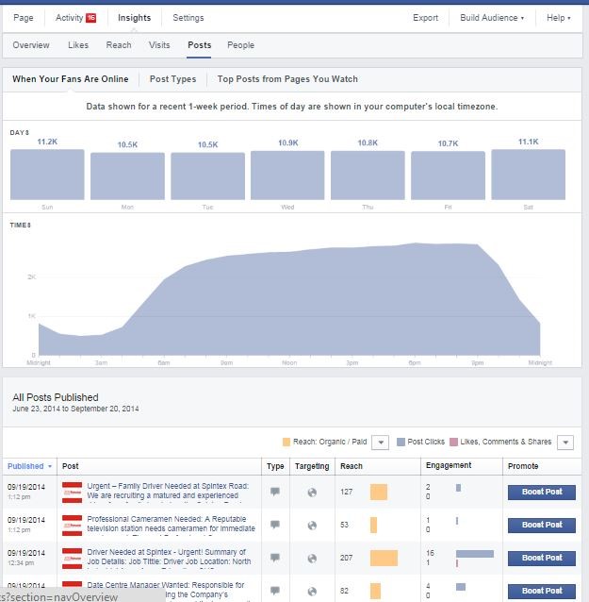
Task: Click the globe targeting icon for Family Driver post
Action: click(x=312, y=493)
